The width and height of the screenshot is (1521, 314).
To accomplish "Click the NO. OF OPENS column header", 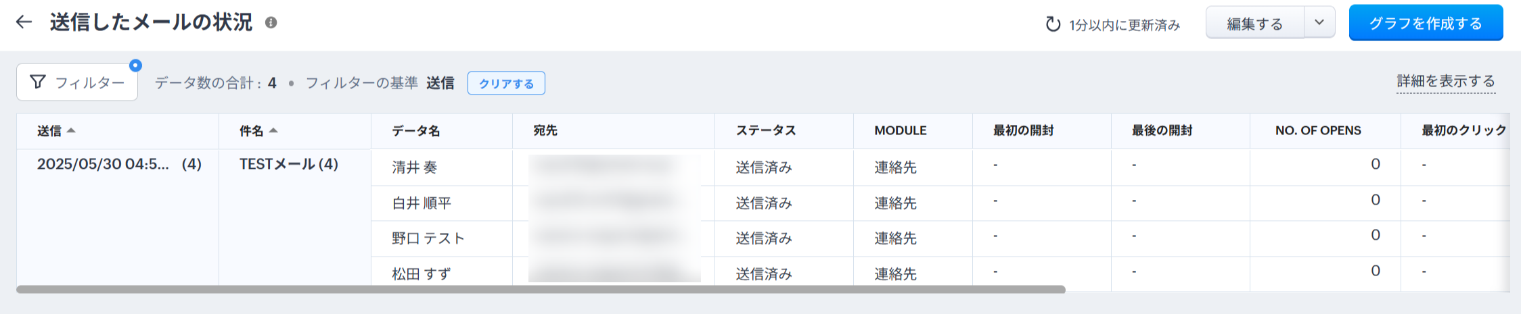I will point(1318,131).
